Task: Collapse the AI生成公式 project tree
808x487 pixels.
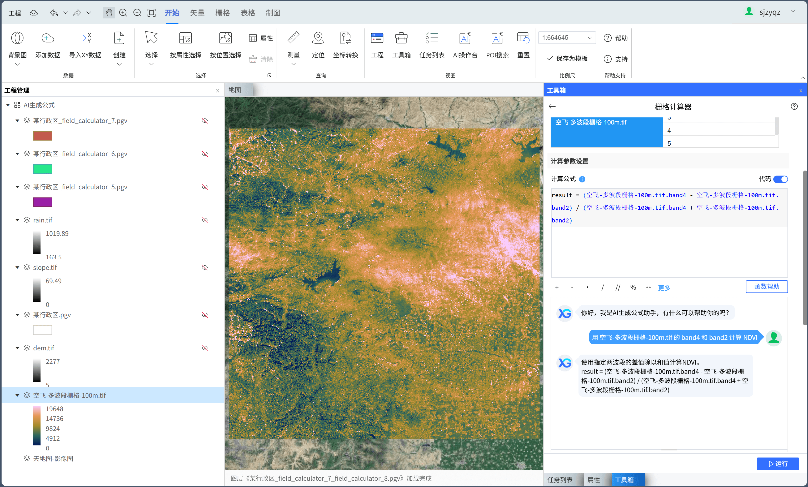Action: point(8,105)
